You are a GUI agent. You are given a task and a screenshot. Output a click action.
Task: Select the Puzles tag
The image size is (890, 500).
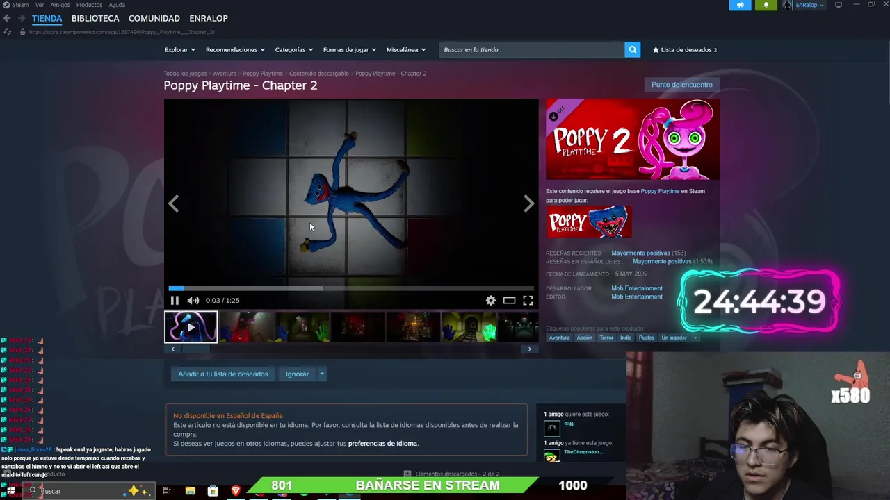(x=647, y=337)
